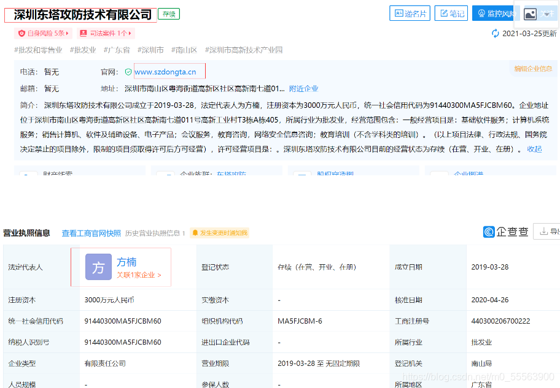Click the 营业期限 value 2019-03-28 至 无固定期限

tap(319, 363)
